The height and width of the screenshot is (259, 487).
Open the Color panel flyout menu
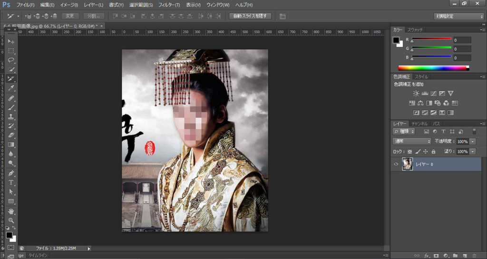point(483,30)
